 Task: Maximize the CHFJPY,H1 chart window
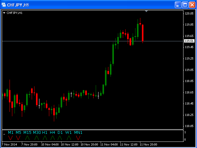[x=185, y=5]
